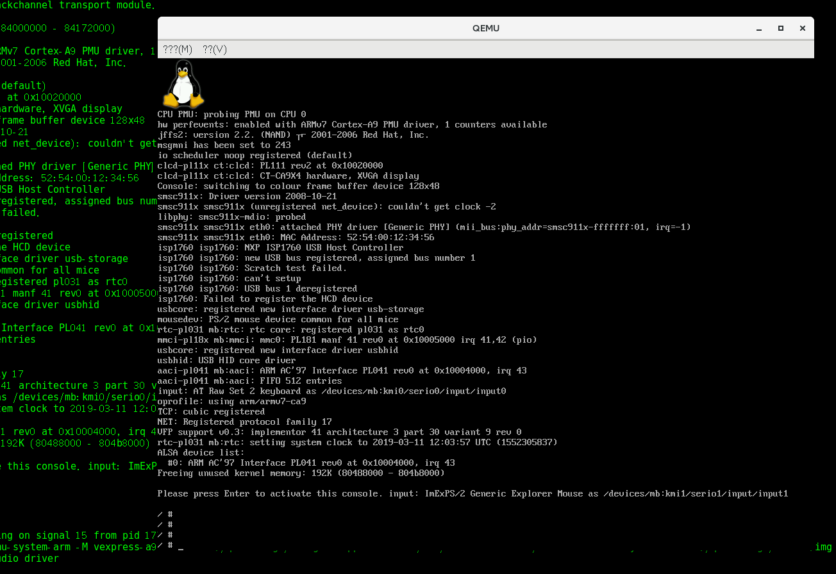Image resolution: width=836 pixels, height=574 pixels.
Task: Click the 'ALSA device list:' line
Action: point(201,453)
